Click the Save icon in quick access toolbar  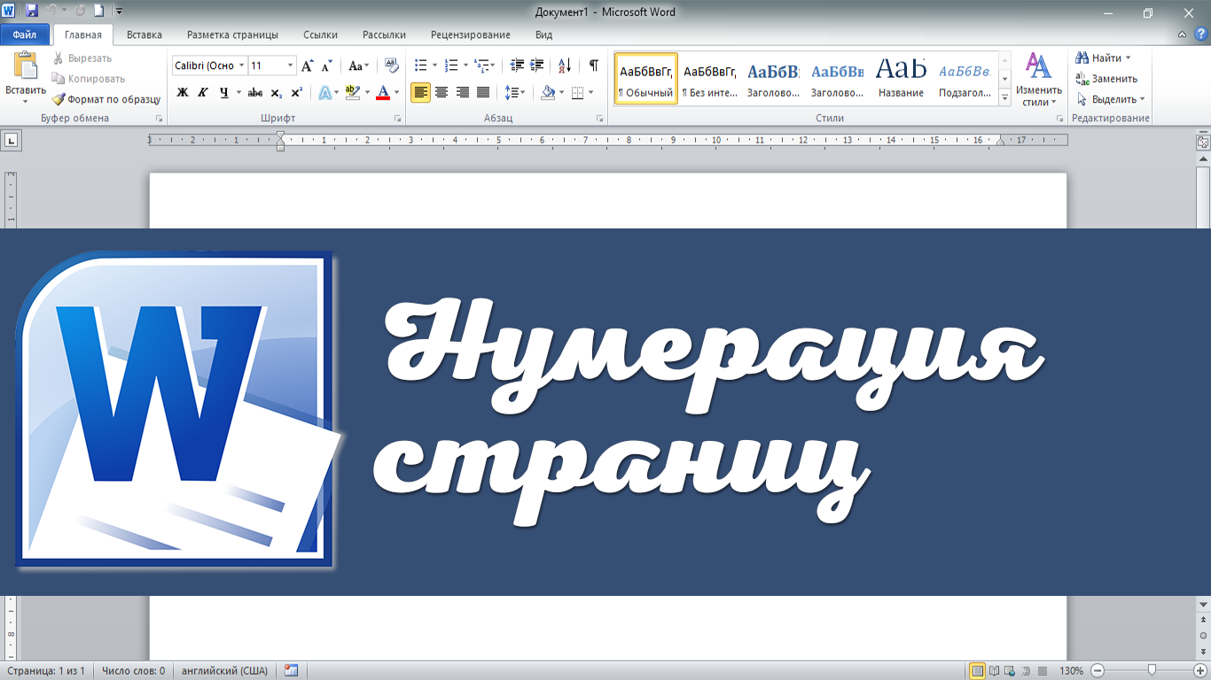[x=32, y=12]
